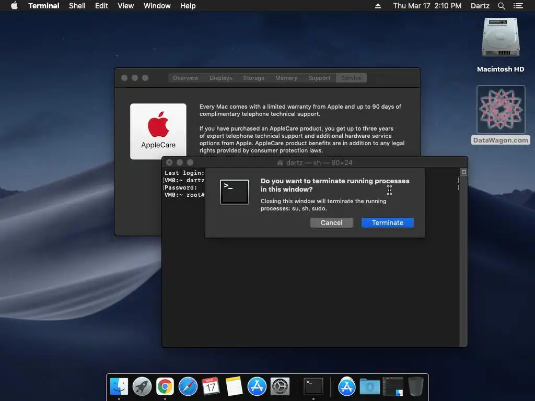Click the Terminal icon in the dialog
535x401 pixels.
[x=235, y=192]
